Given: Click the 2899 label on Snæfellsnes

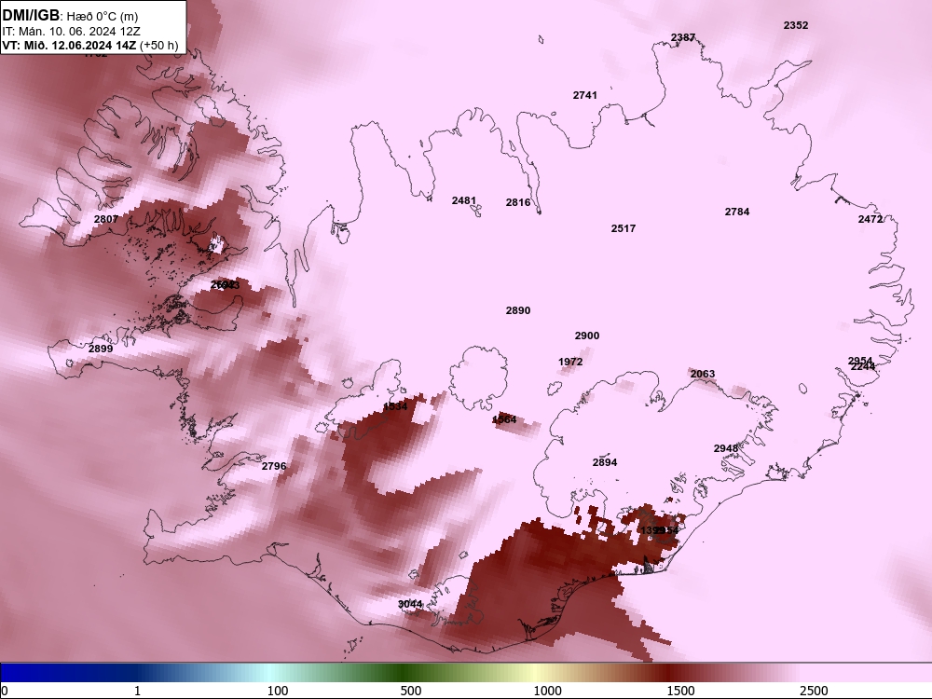Looking at the screenshot, I should coord(101,349).
